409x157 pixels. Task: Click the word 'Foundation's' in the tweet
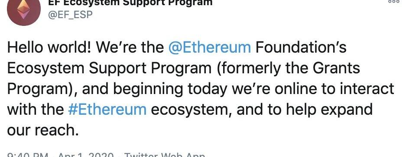(x=301, y=48)
